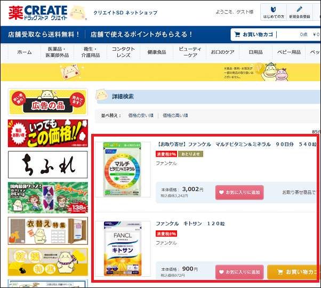The image size is (321, 288).
Task: Click the 店舗受取なら送料無料 banner text
Action: pyautogui.click(x=43, y=34)
